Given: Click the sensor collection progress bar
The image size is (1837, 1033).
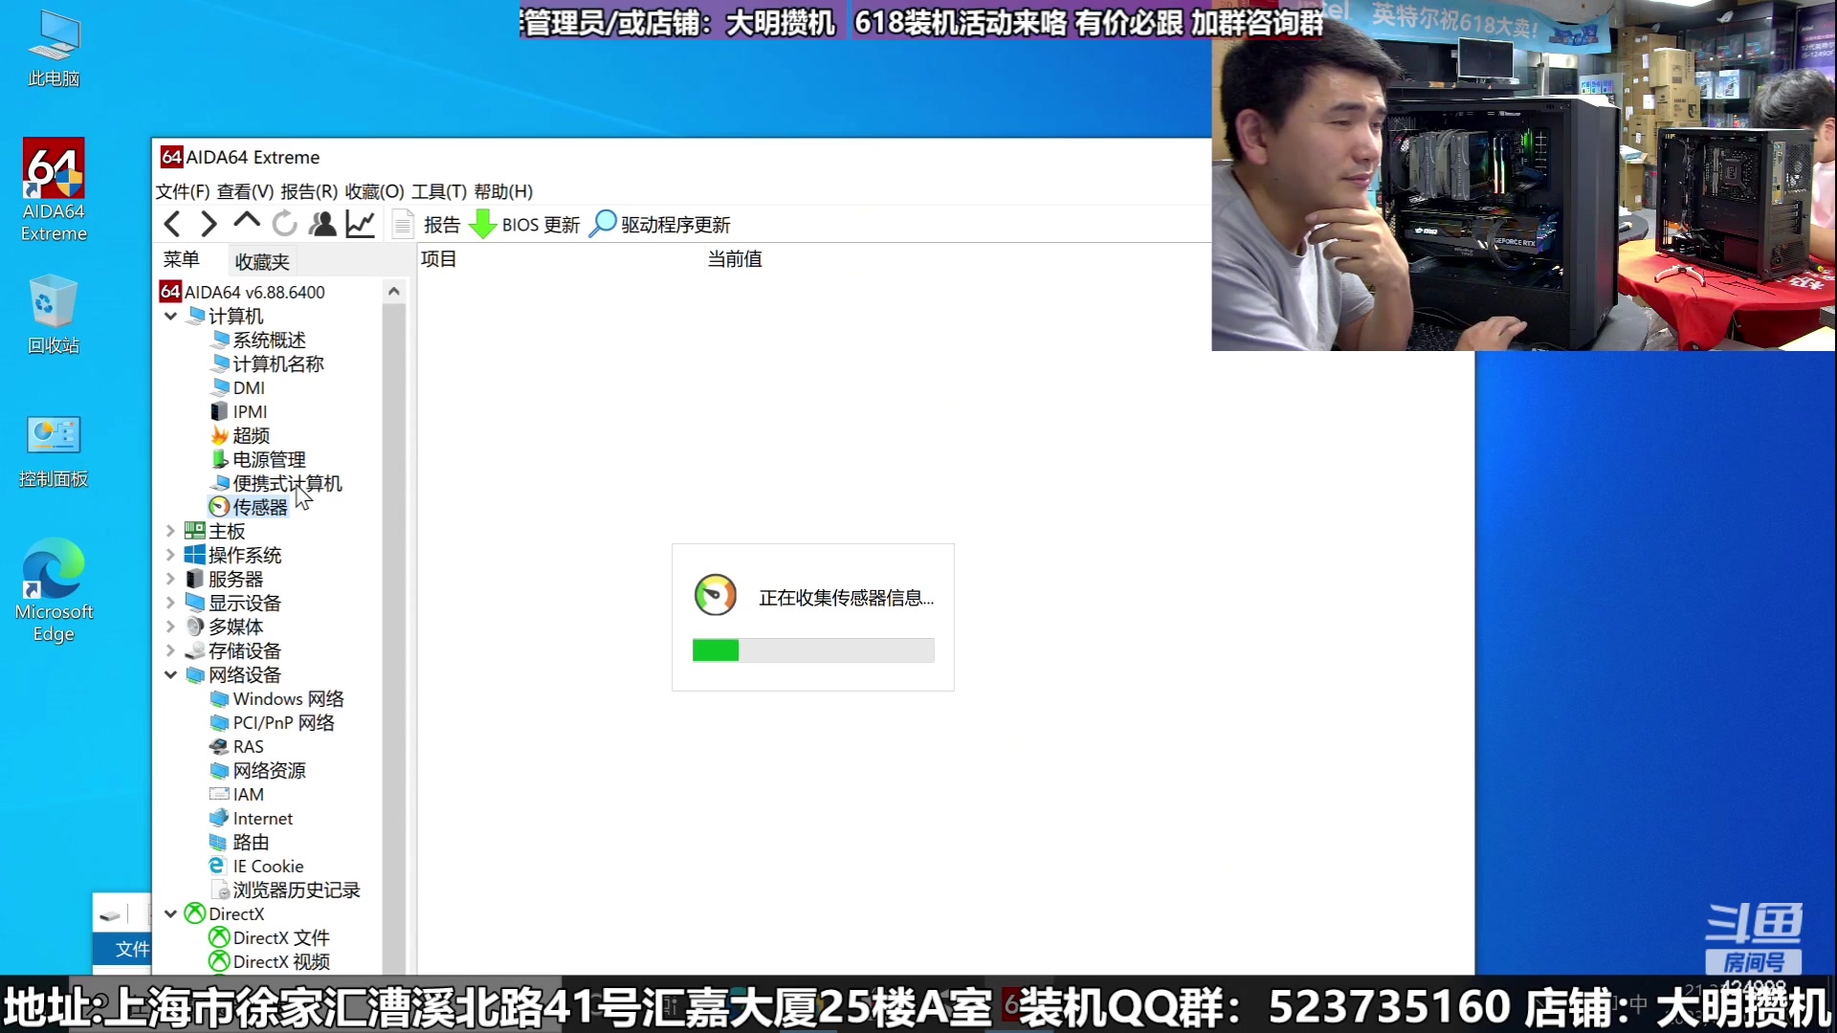Looking at the screenshot, I should (813, 650).
